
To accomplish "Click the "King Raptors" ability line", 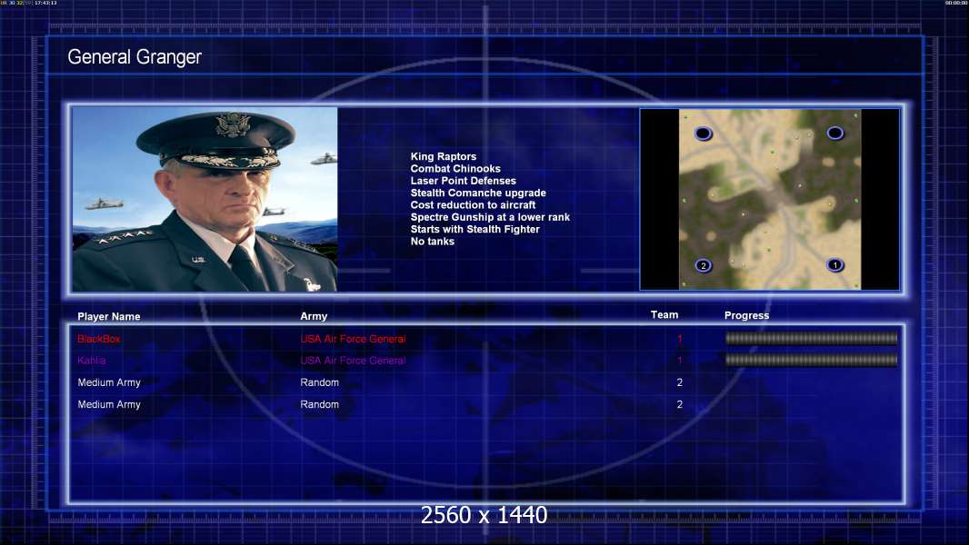I will pos(443,156).
